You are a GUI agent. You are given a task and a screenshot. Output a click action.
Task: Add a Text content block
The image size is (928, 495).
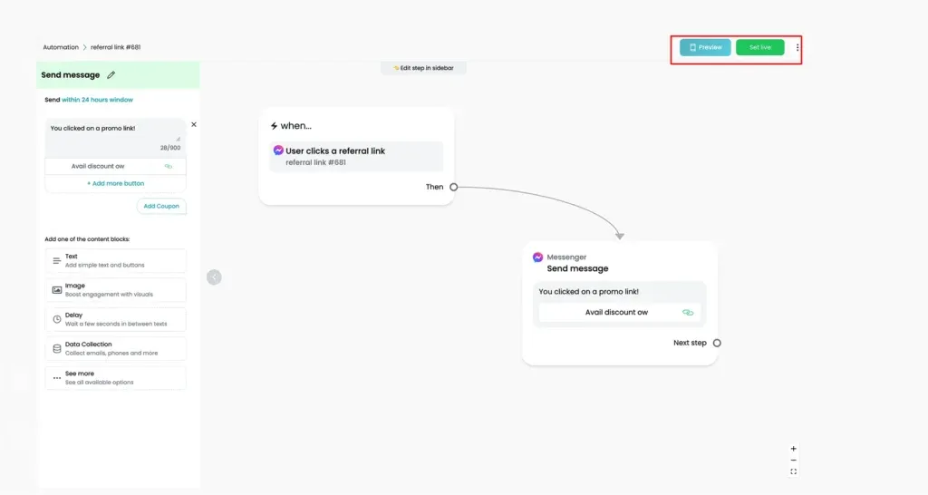point(115,260)
